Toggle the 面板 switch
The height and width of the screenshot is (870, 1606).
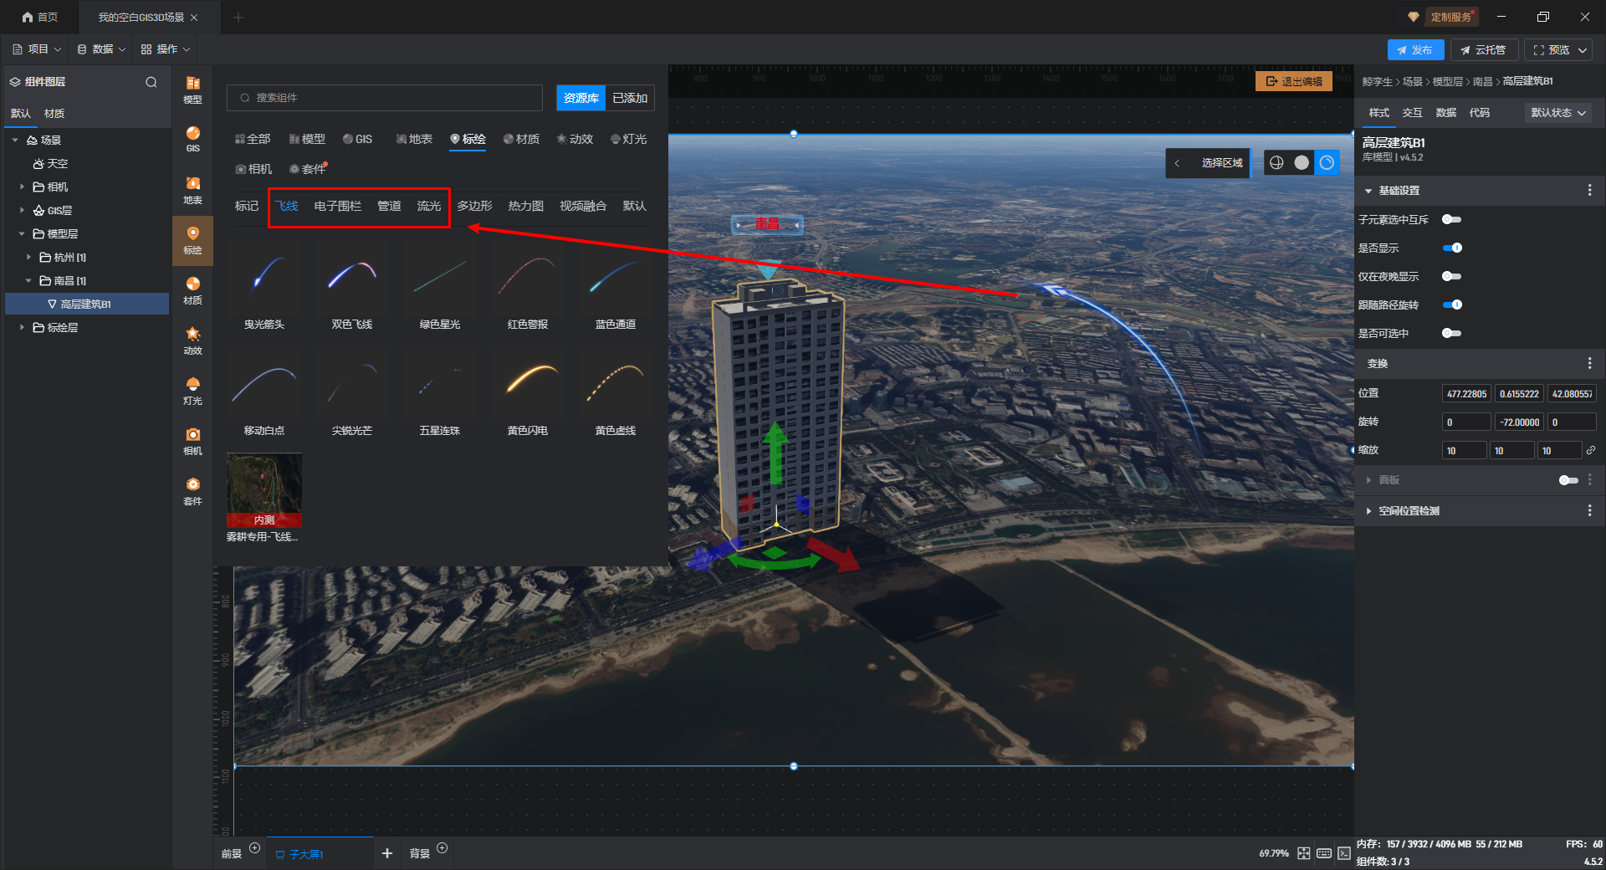[1568, 480]
